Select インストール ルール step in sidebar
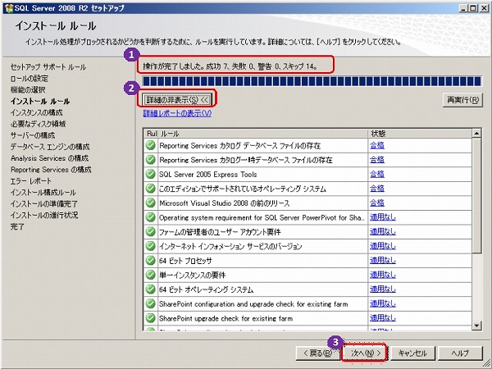 (40, 101)
